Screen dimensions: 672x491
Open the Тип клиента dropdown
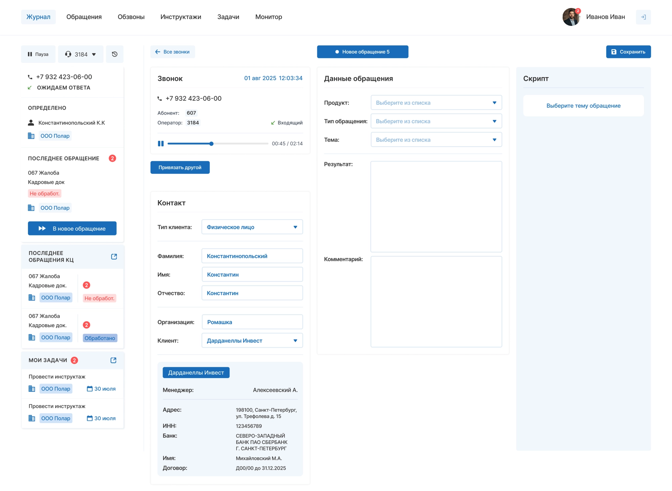click(252, 227)
